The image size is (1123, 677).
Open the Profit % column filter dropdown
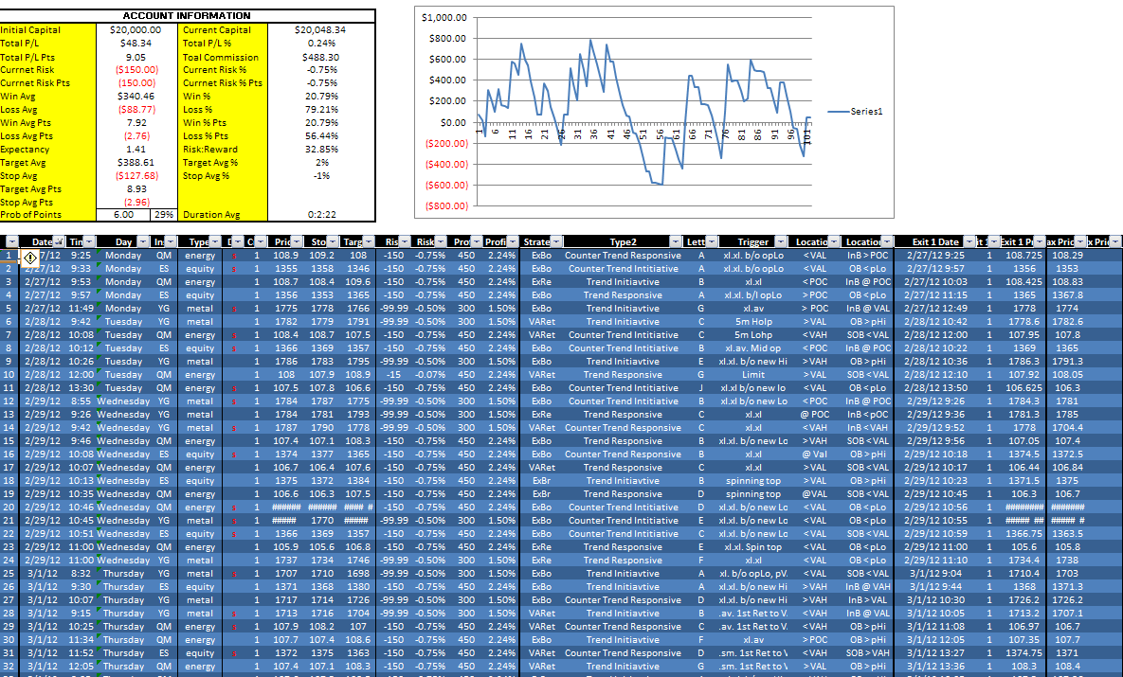512,241
